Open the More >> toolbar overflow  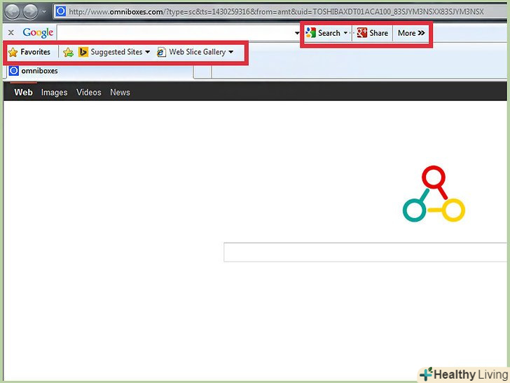(x=411, y=33)
